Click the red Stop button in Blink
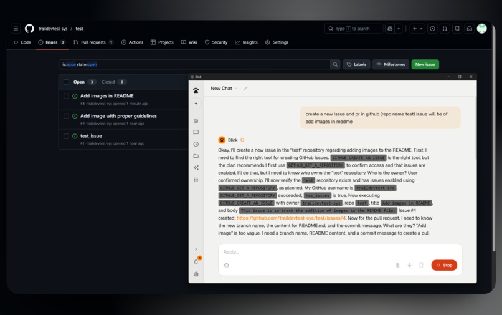 coord(444,265)
